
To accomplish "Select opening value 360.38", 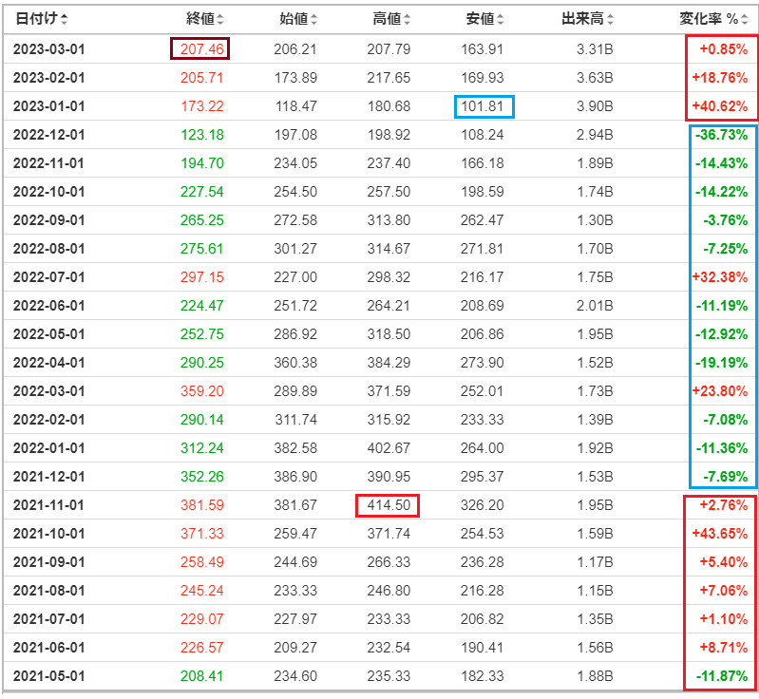I will (295, 363).
